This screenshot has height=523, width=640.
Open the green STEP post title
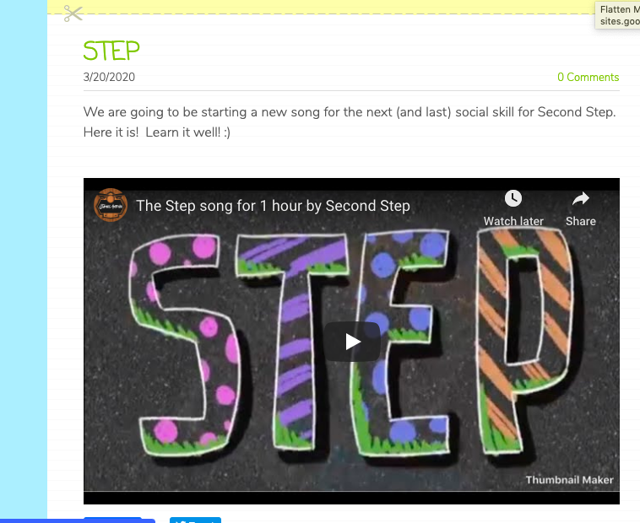click(x=111, y=51)
